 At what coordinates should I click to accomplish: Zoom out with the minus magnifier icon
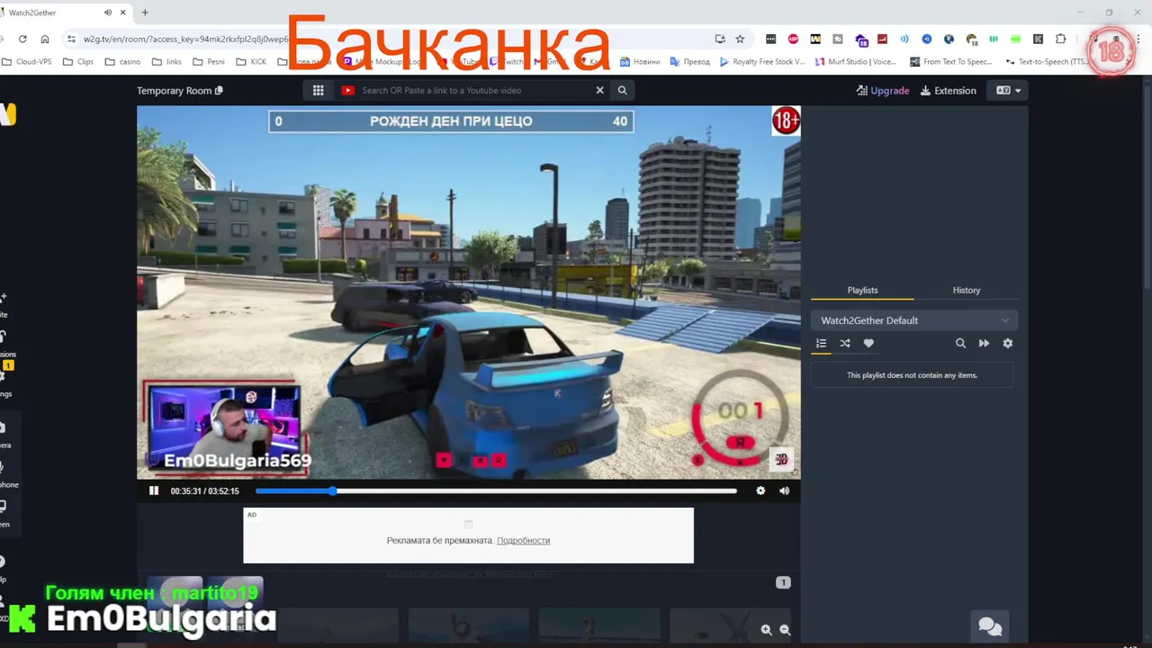[x=785, y=631]
